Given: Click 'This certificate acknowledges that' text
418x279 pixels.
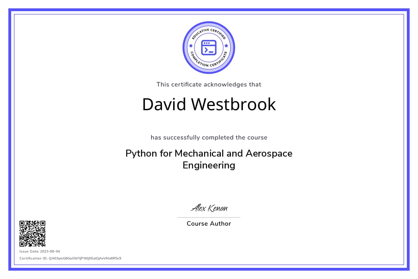Looking at the screenshot, I should pos(209,84).
